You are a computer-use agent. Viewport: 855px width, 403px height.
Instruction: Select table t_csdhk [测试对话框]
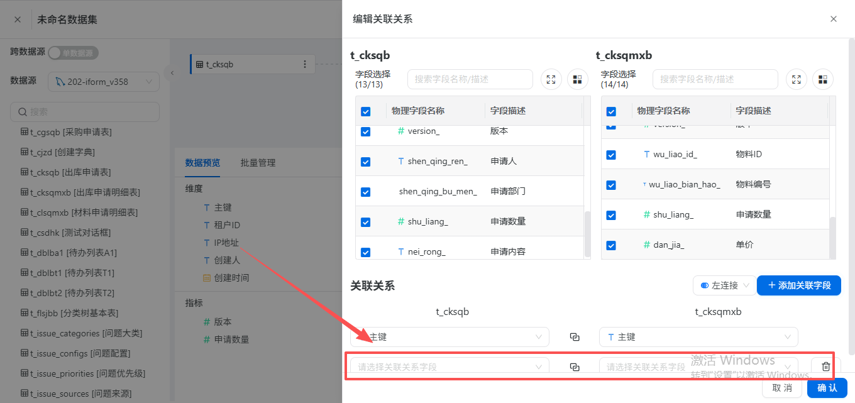point(65,233)
